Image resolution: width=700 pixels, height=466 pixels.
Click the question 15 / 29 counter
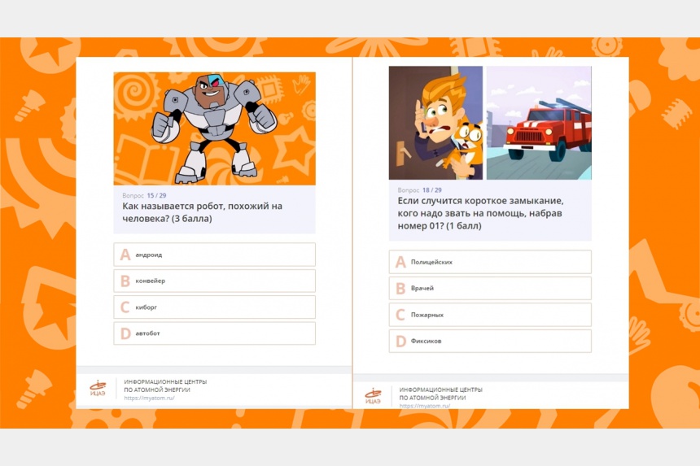coord(156,195)
